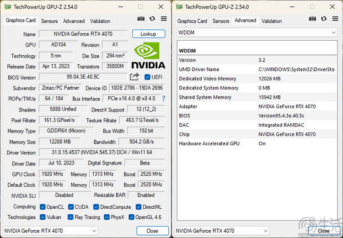Click the Shaders 5888 Unified field
This screenshot has height=238, width=343.
[x=63, y=109]
